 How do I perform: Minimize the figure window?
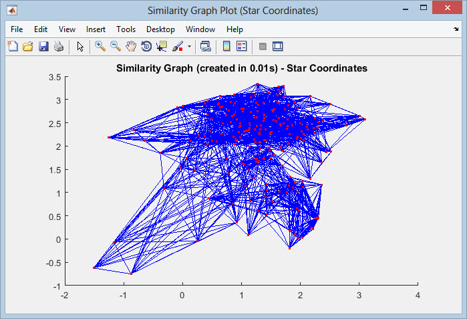[x=406, y=8]
